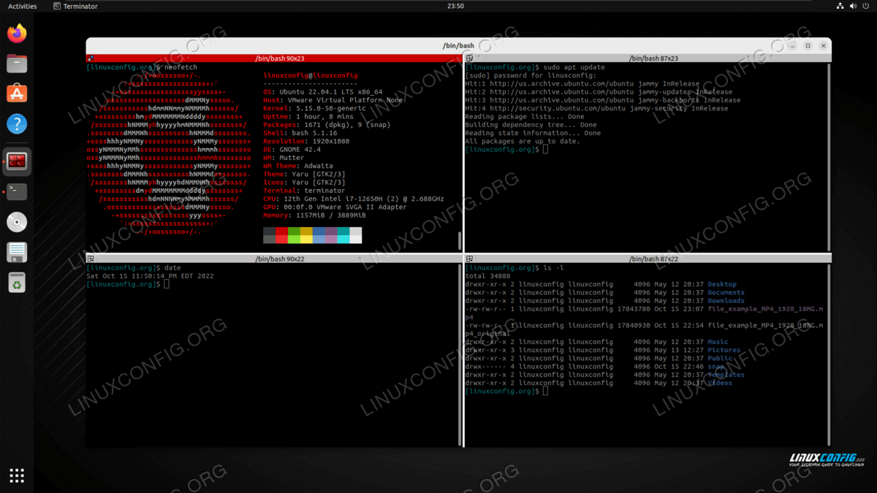This screenshot has width=877, height=493.
Task: Click top-row red swatch in neofetch palette
Action: pos(281,232)
